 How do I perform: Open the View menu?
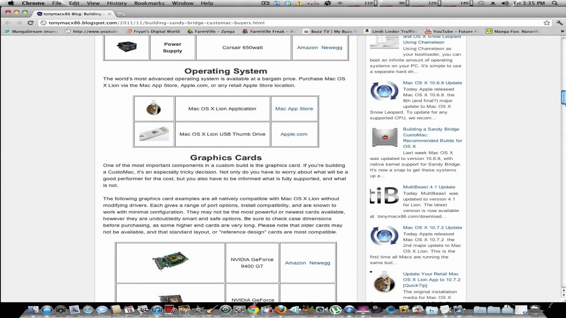coord(93,3)
